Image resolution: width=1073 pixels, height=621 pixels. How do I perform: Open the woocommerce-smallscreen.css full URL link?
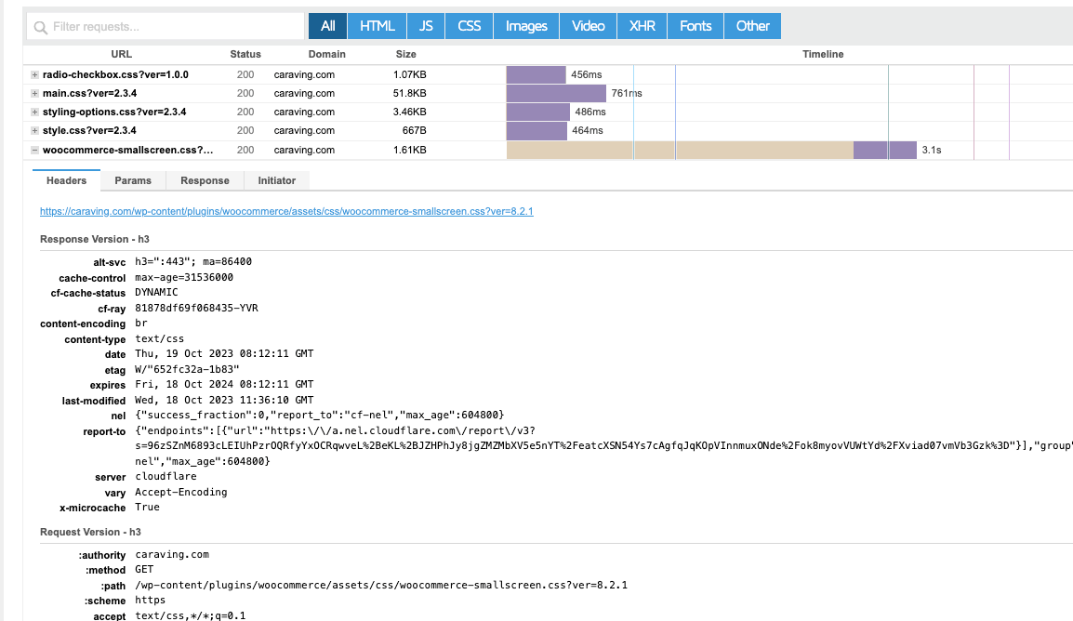coord(286,211)
